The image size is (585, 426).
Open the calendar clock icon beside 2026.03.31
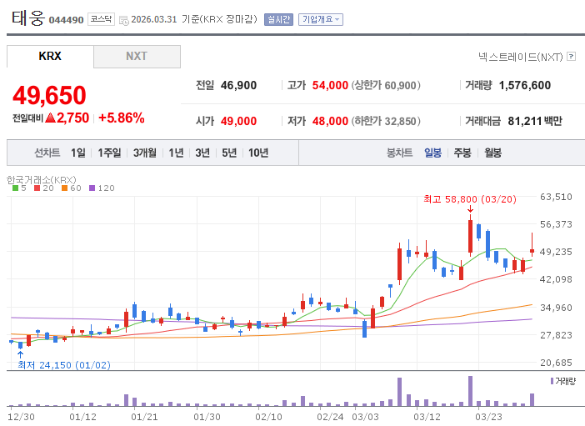pos(124,21)
